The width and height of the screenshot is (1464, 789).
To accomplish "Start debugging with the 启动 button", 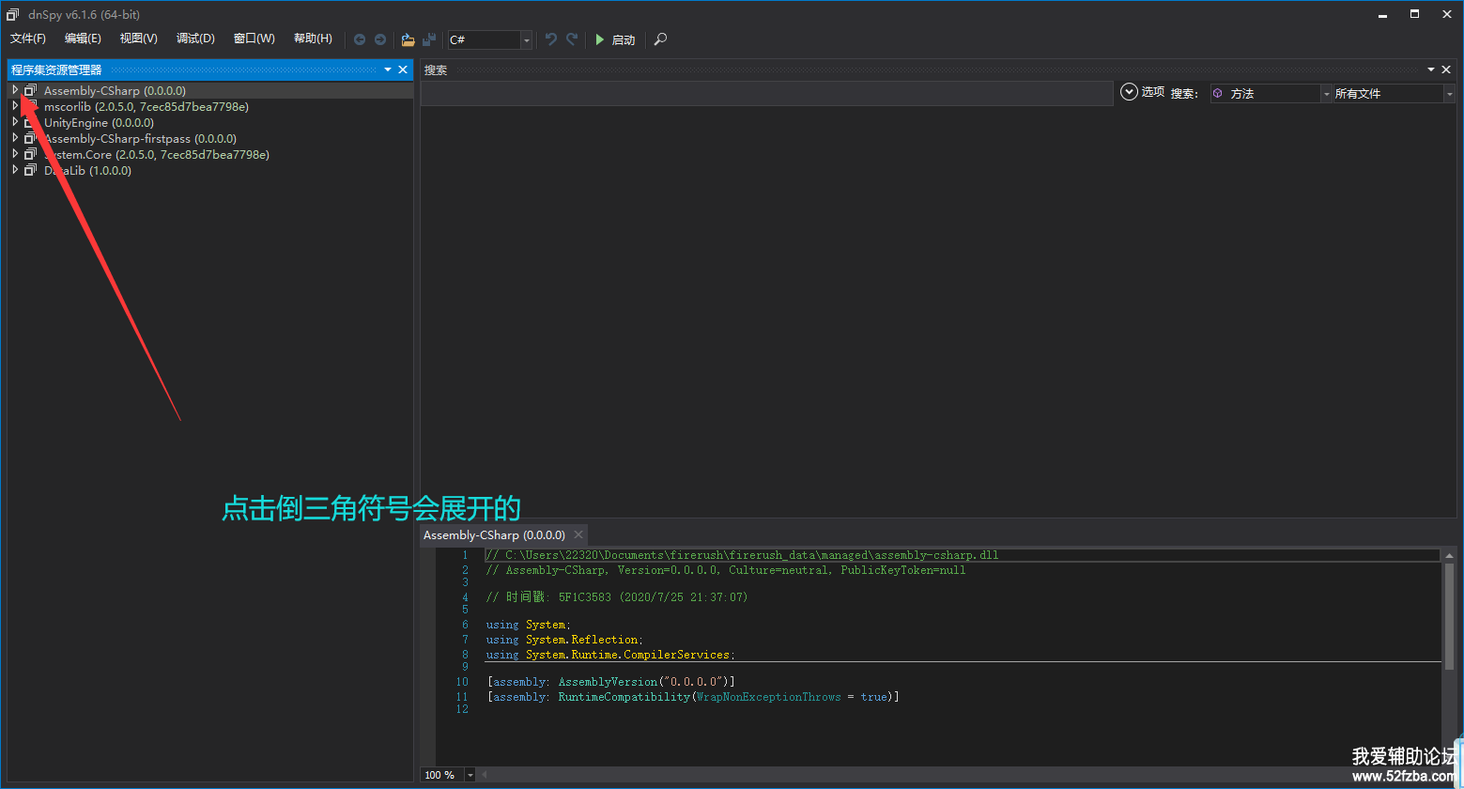I will coord(615,39).
